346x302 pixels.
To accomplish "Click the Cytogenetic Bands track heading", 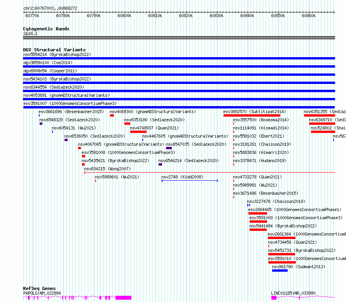I will coord(46,29).
